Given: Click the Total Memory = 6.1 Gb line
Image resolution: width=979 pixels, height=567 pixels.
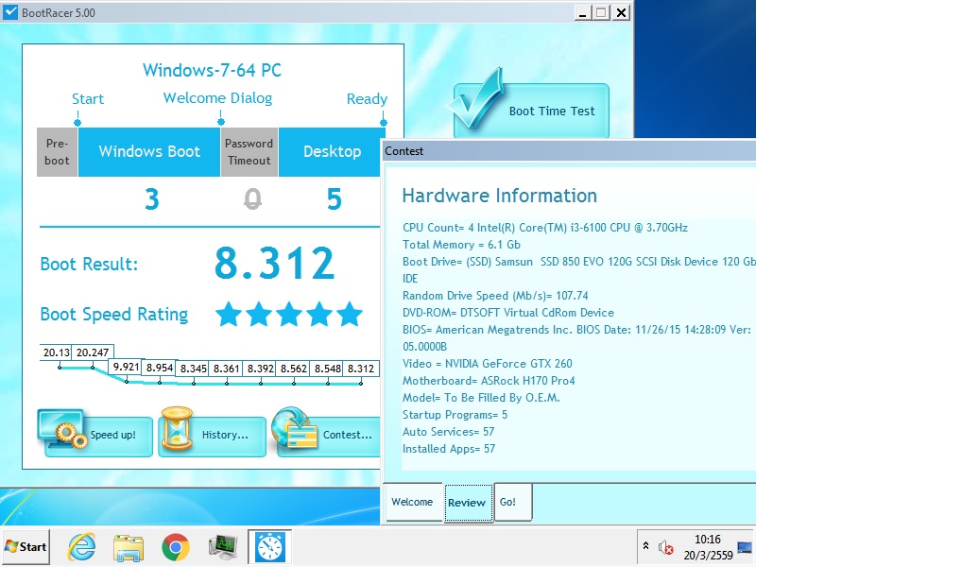Looking at the screenshot, I should [x=461, y=244].
